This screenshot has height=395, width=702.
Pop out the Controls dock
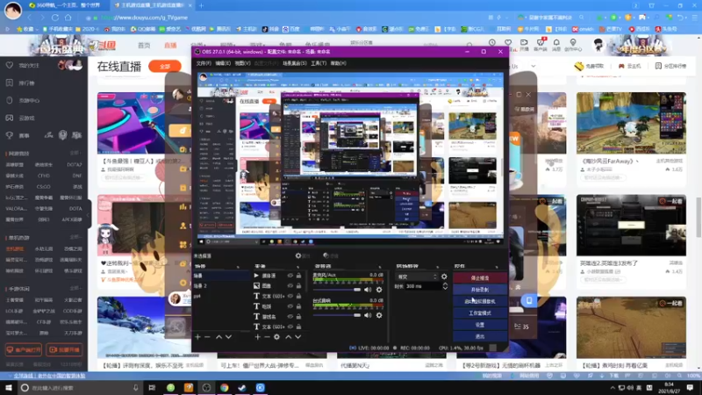[x=496, y=267]
